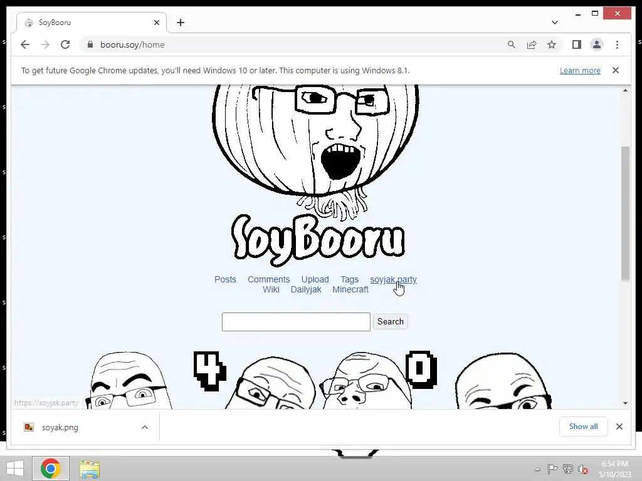Open the Learn more link
This screenshot has width=642, height=481.
(580, 70)
